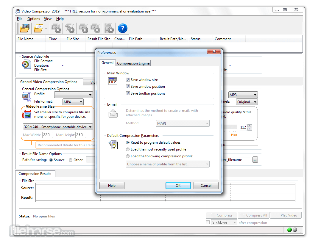The height and width of the screenshot is (246, 318).
Task: Sort by the Status column header
Action: click(x=201, y=39)
